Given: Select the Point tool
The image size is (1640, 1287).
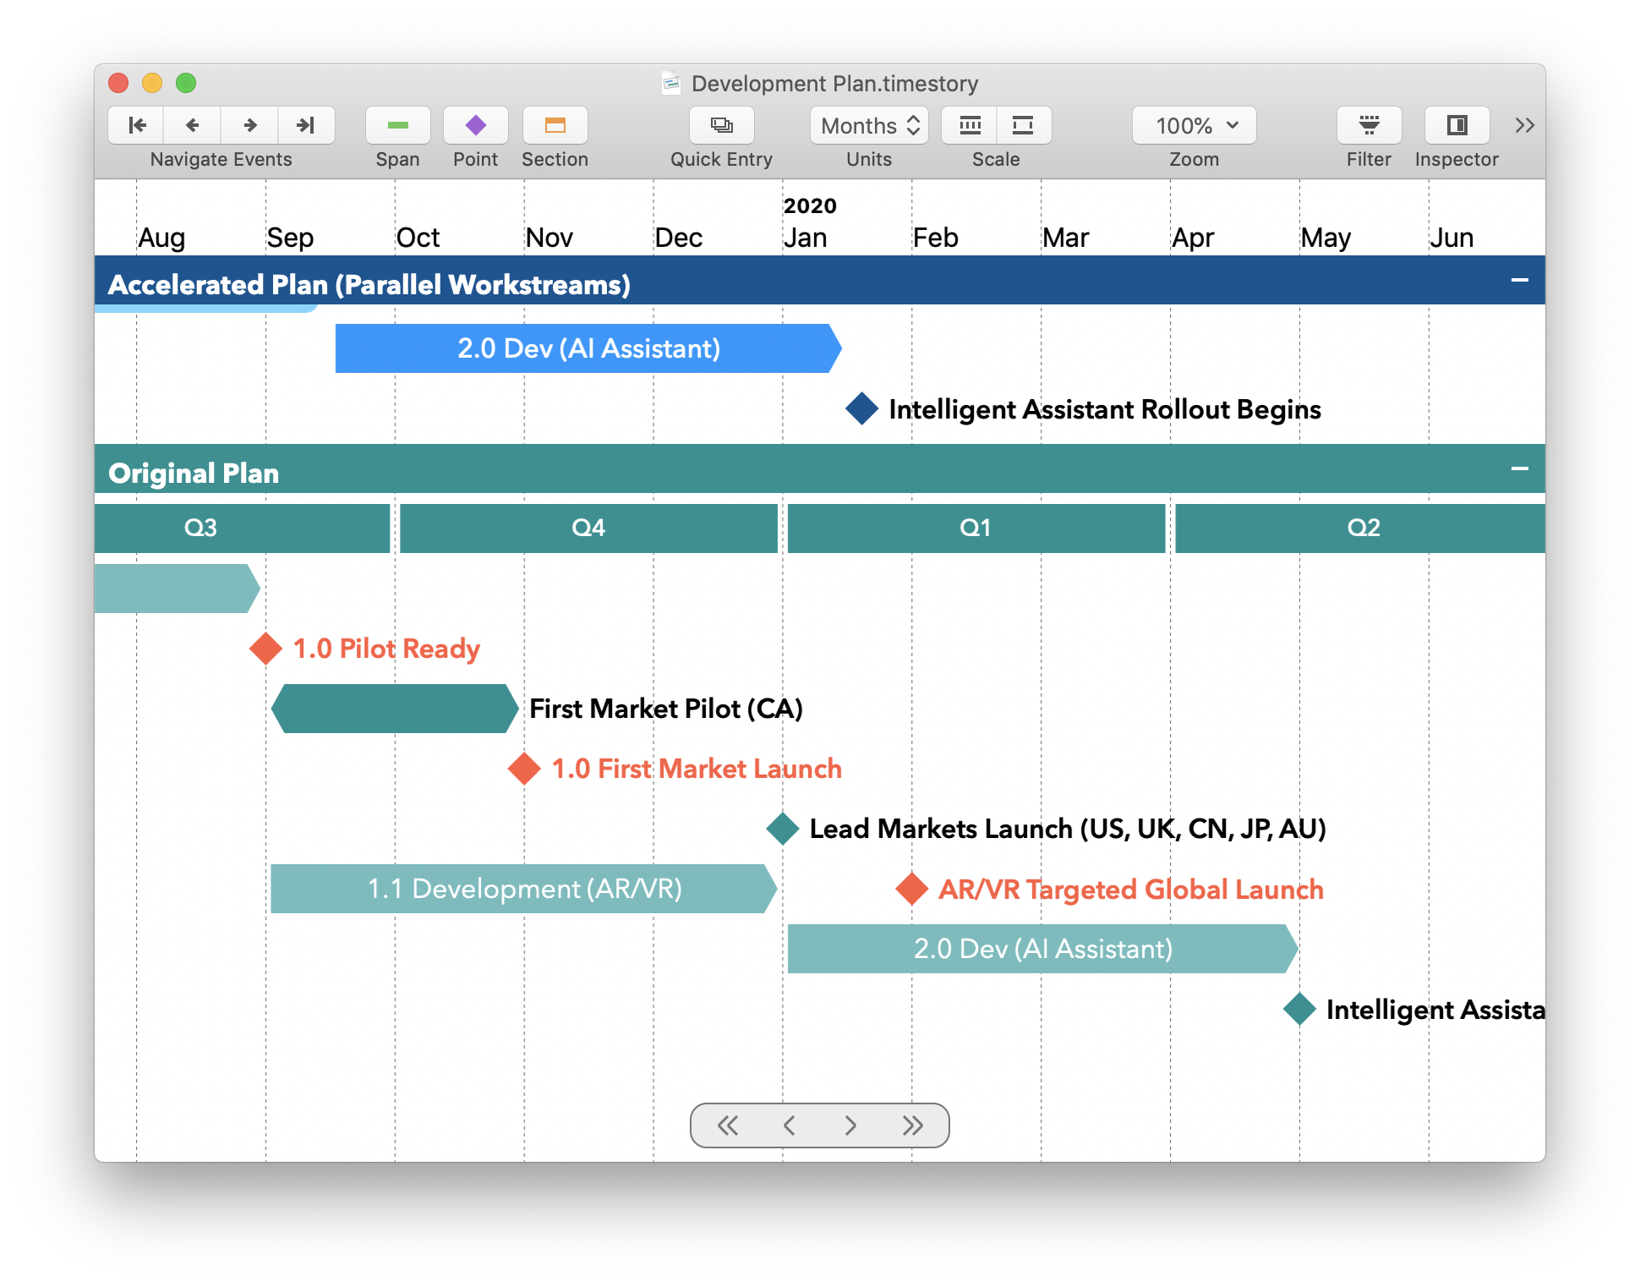Looking at the screenshot, I should [x=475, y=124].
